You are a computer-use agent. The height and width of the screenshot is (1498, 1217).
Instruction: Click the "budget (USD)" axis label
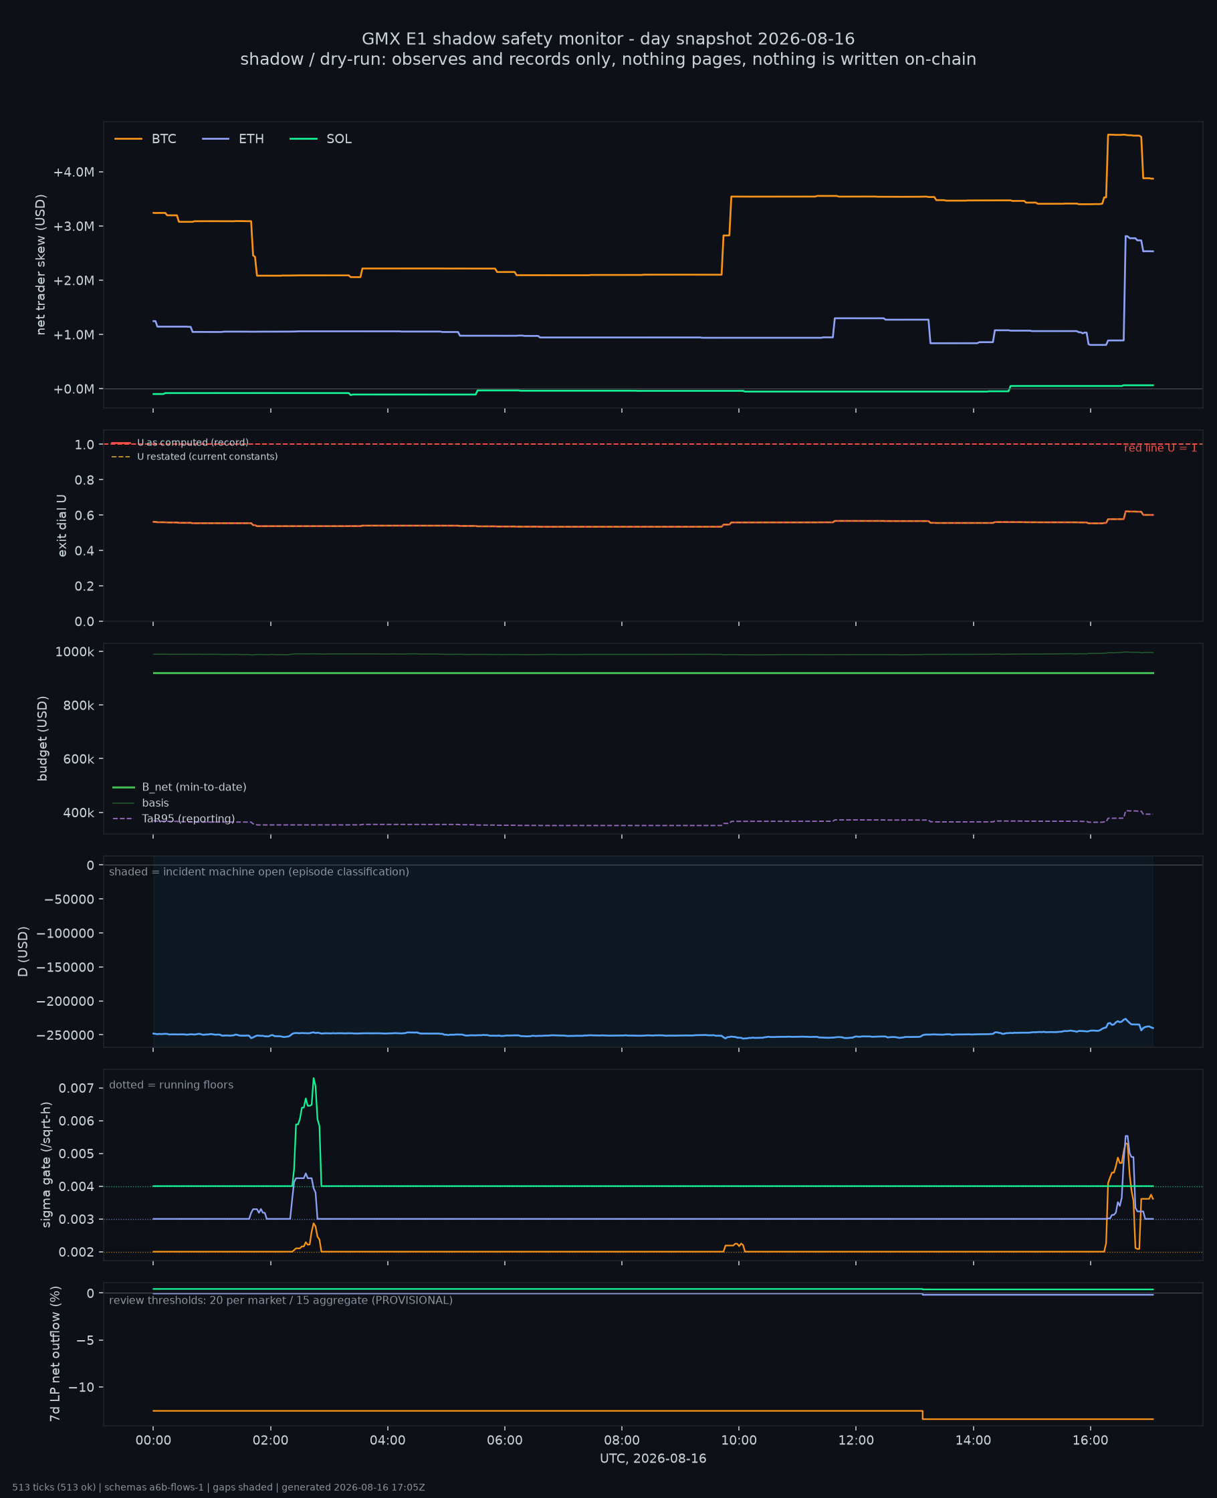pyautogui.click(x=43, y=738)
